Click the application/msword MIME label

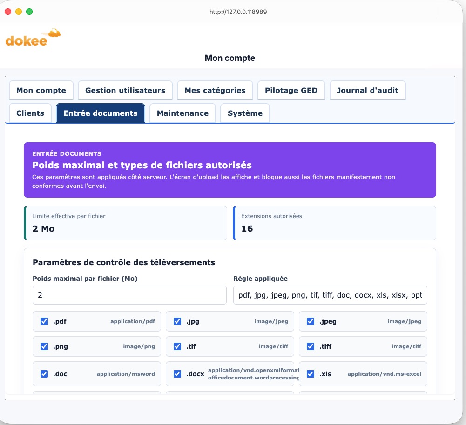126,374
